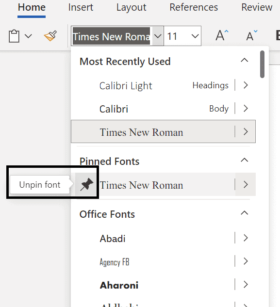This screenshot has height=307, width=280.
Task: Expand Agency FB font variants arrow
Action: pos(246,261)
